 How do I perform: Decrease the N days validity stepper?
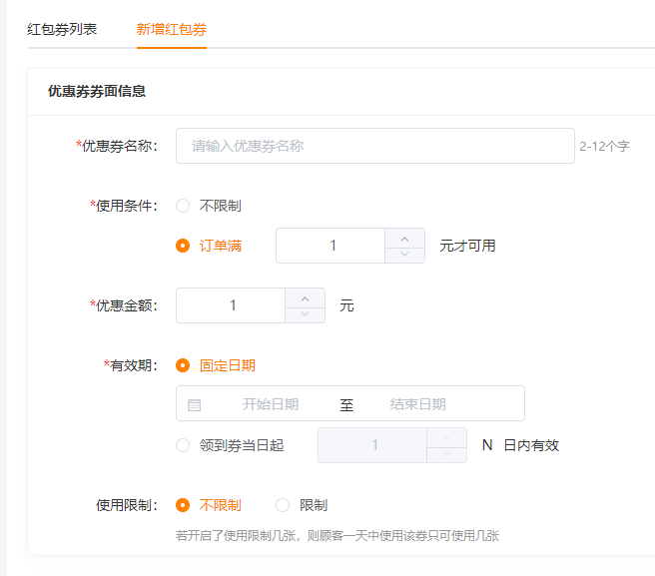pos(446,454)
